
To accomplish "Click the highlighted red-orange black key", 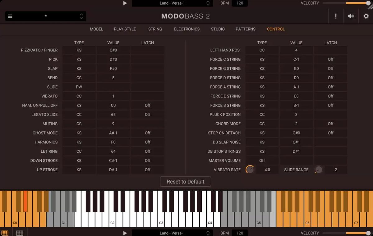I will (25, 201).
